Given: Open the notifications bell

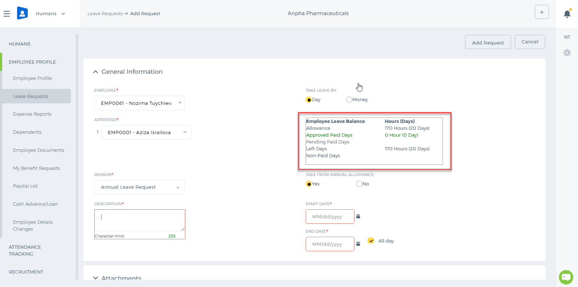Looking at the screenshot, I should [567, 14].
